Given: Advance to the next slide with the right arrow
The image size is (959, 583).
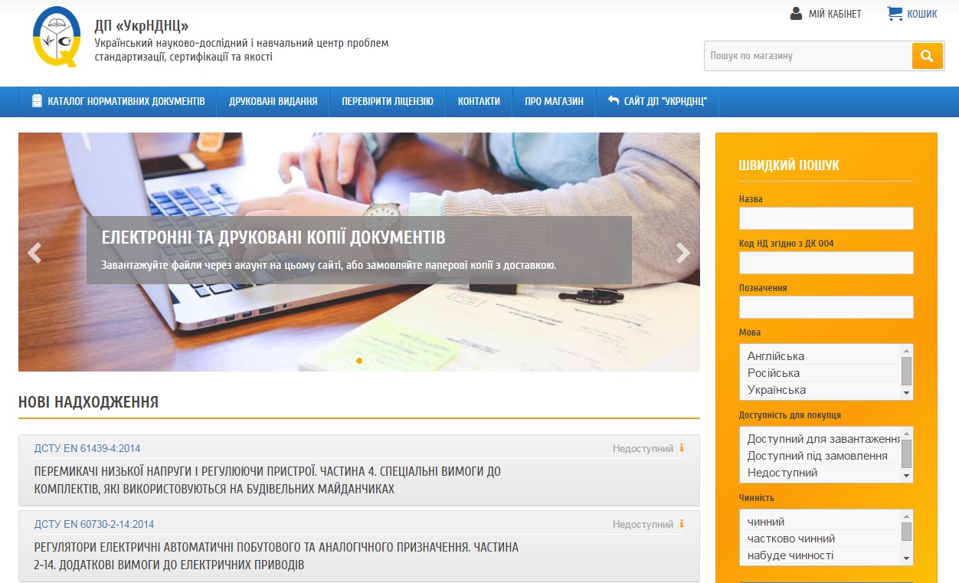Looking at the screenshot, I should coord(683,253).
